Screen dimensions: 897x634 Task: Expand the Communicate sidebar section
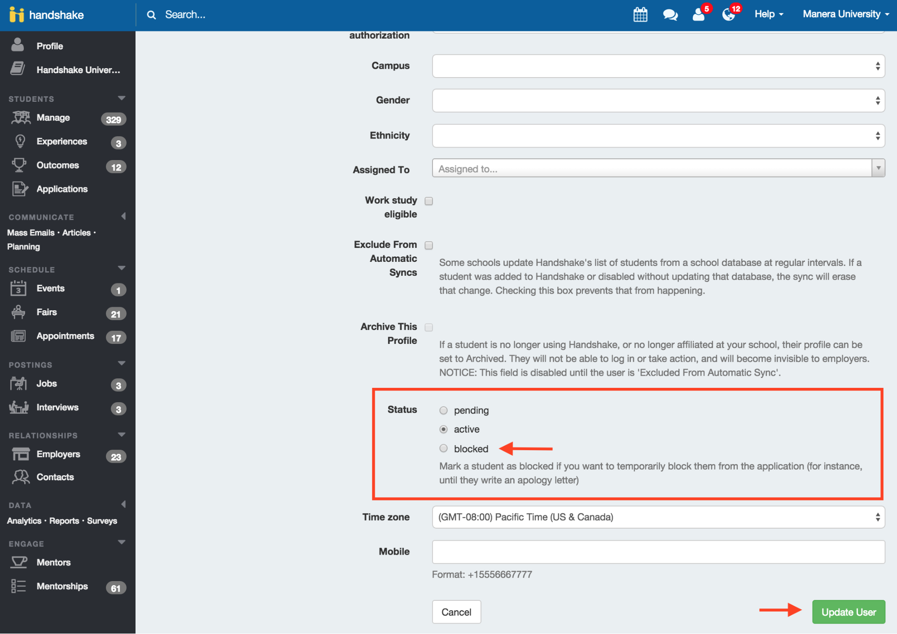[x=123, y=216]
